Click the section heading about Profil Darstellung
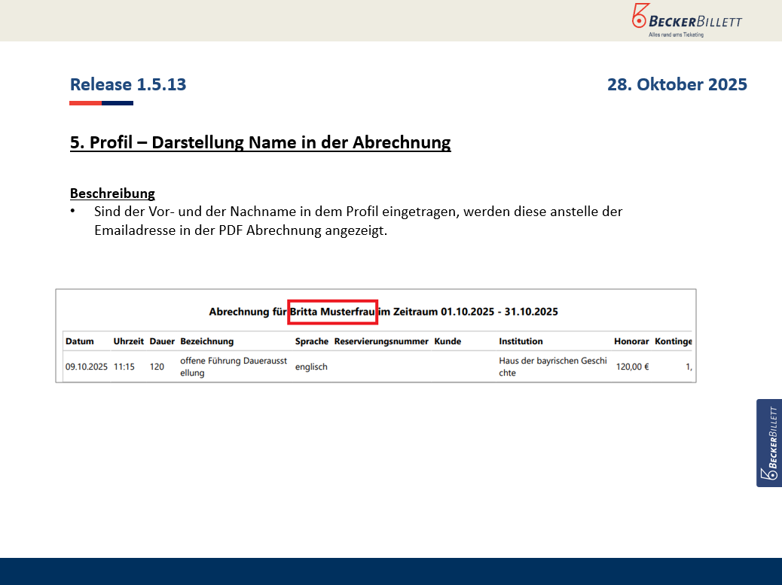The image size is (782, 585). click(260, 142)
